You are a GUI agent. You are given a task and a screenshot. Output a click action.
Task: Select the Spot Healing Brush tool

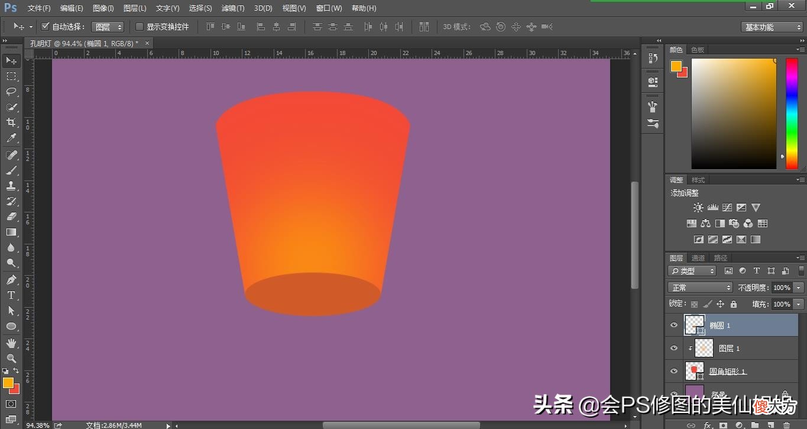pos(11,155)
